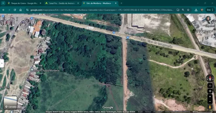
Task: Click the R. Um street label
Action: (x=8, y=47)
